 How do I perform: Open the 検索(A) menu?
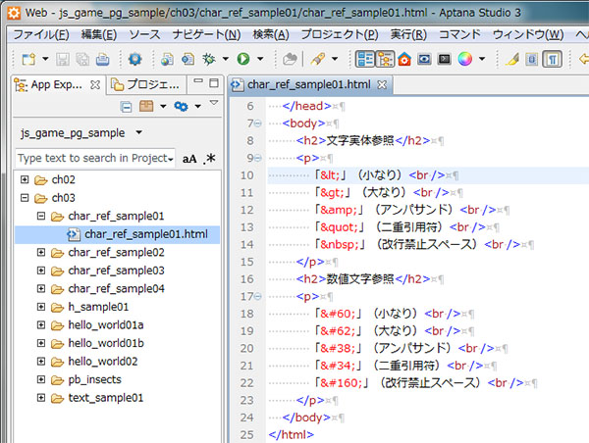[x=271, y=35]
